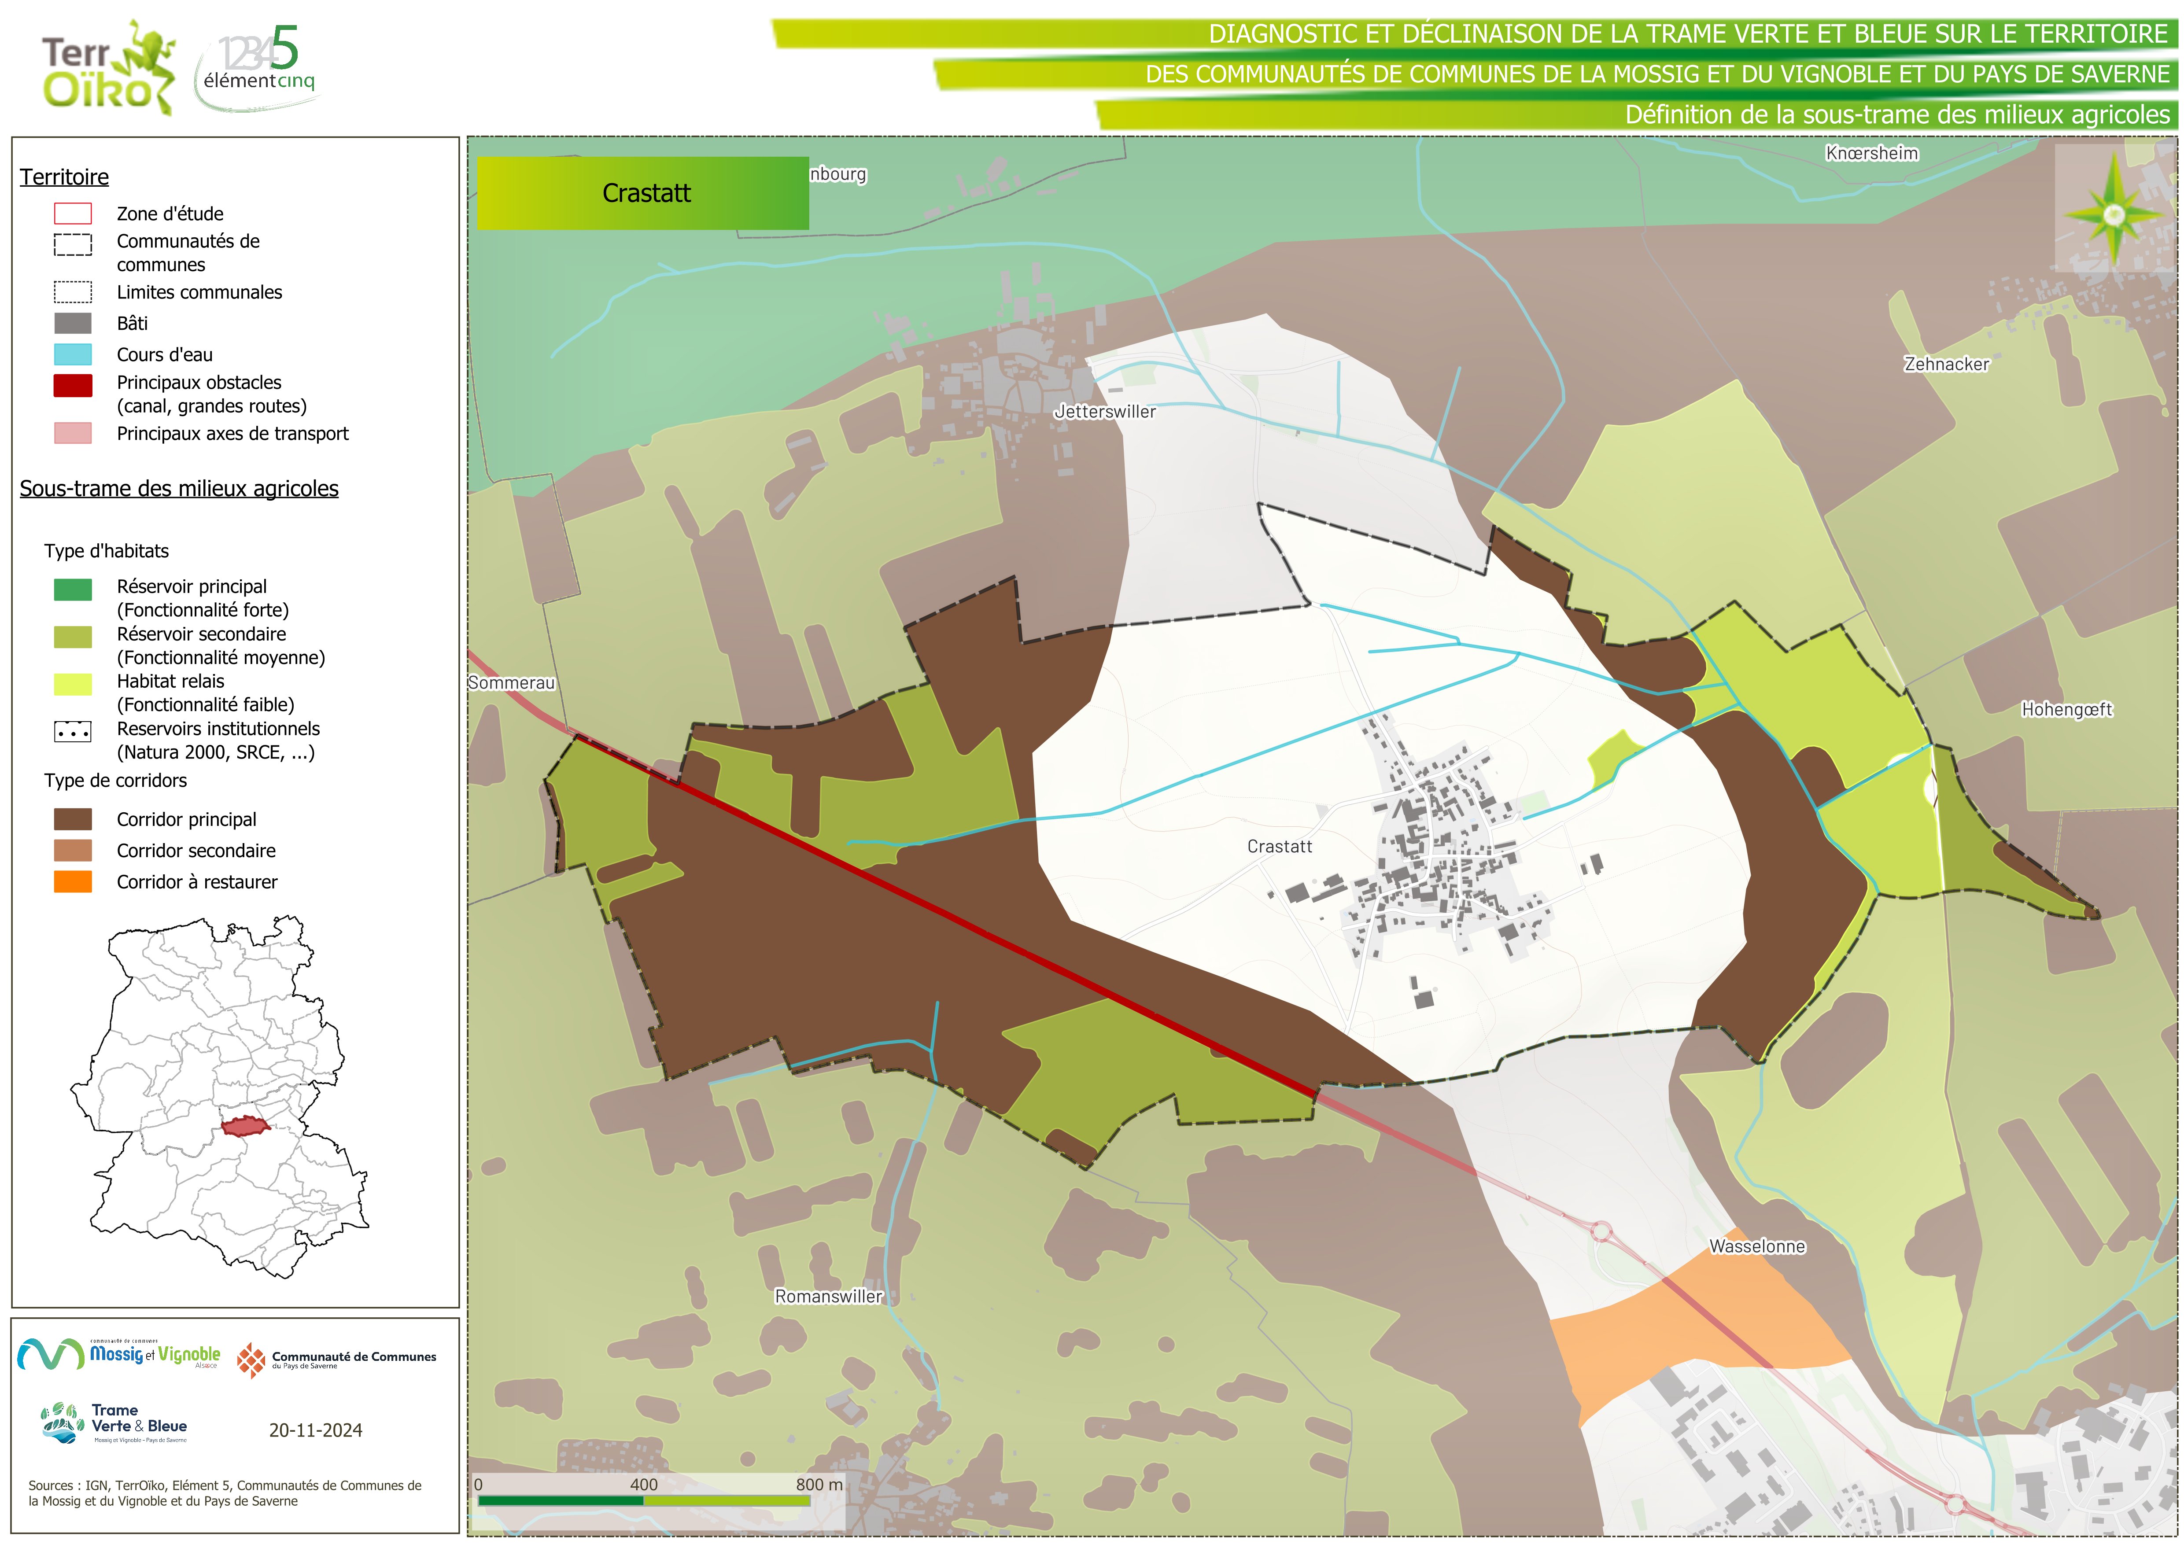Click the Communauté de Communes Saverne logo
The height and width of the screenshot is (1544, 2184).
coord(336,1360)
